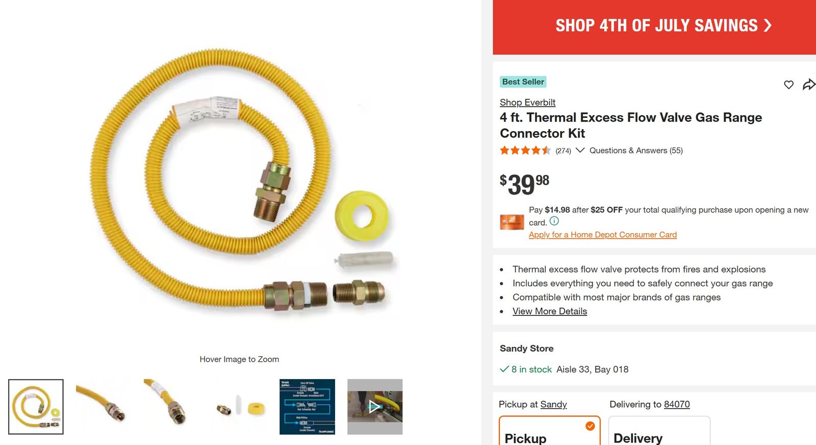The width and height of the screenshot is (816, 445).
Task: Expand the ratings dropdown chevron
Action: [x=580, y=150]
